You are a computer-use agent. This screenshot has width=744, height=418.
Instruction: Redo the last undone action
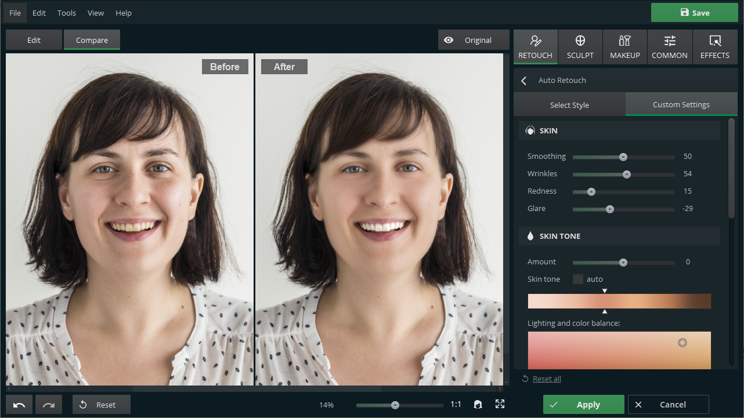(49, 405)
